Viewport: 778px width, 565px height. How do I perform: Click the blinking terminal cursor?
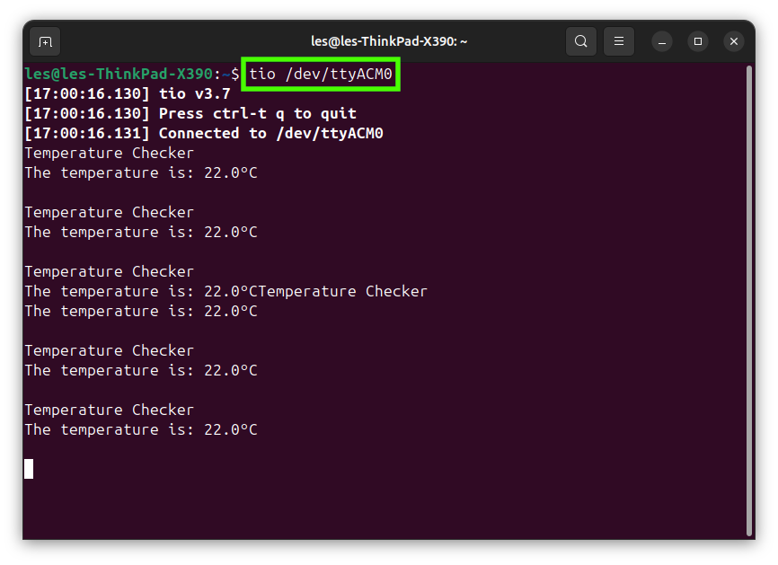30,469
